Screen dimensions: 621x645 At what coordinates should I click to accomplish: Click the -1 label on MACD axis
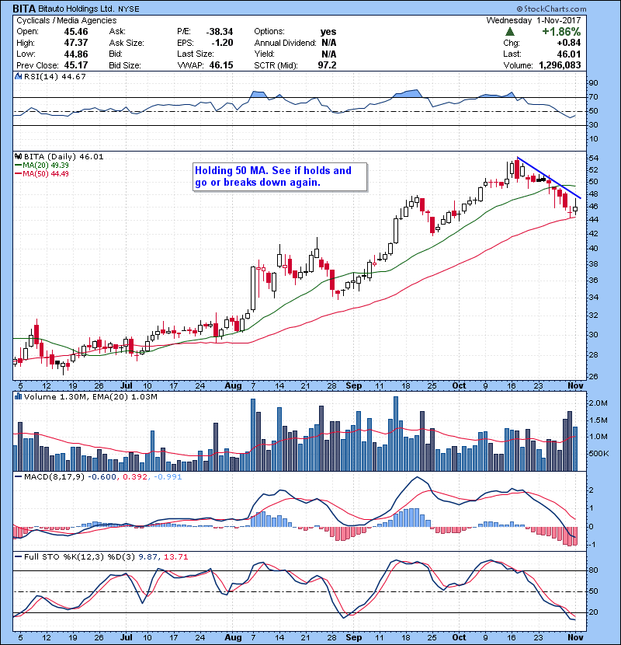592,545
